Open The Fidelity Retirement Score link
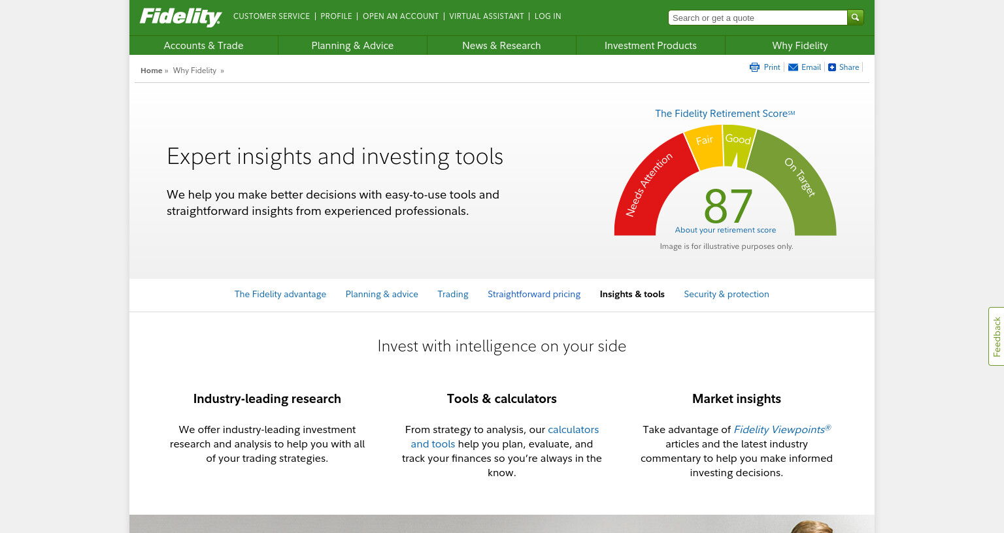1004x533 pixels. click(x=725, y=114)
